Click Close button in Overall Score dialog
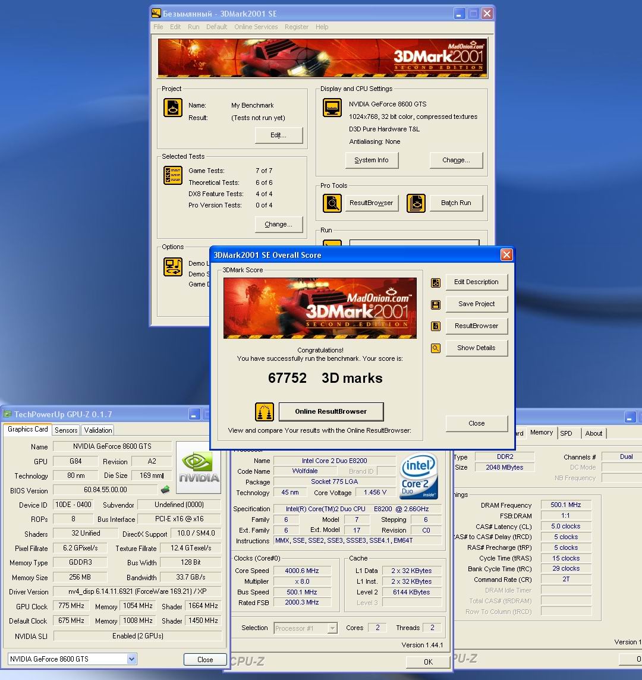This screenshot has height=680, width=642. [x=476, y=423]
